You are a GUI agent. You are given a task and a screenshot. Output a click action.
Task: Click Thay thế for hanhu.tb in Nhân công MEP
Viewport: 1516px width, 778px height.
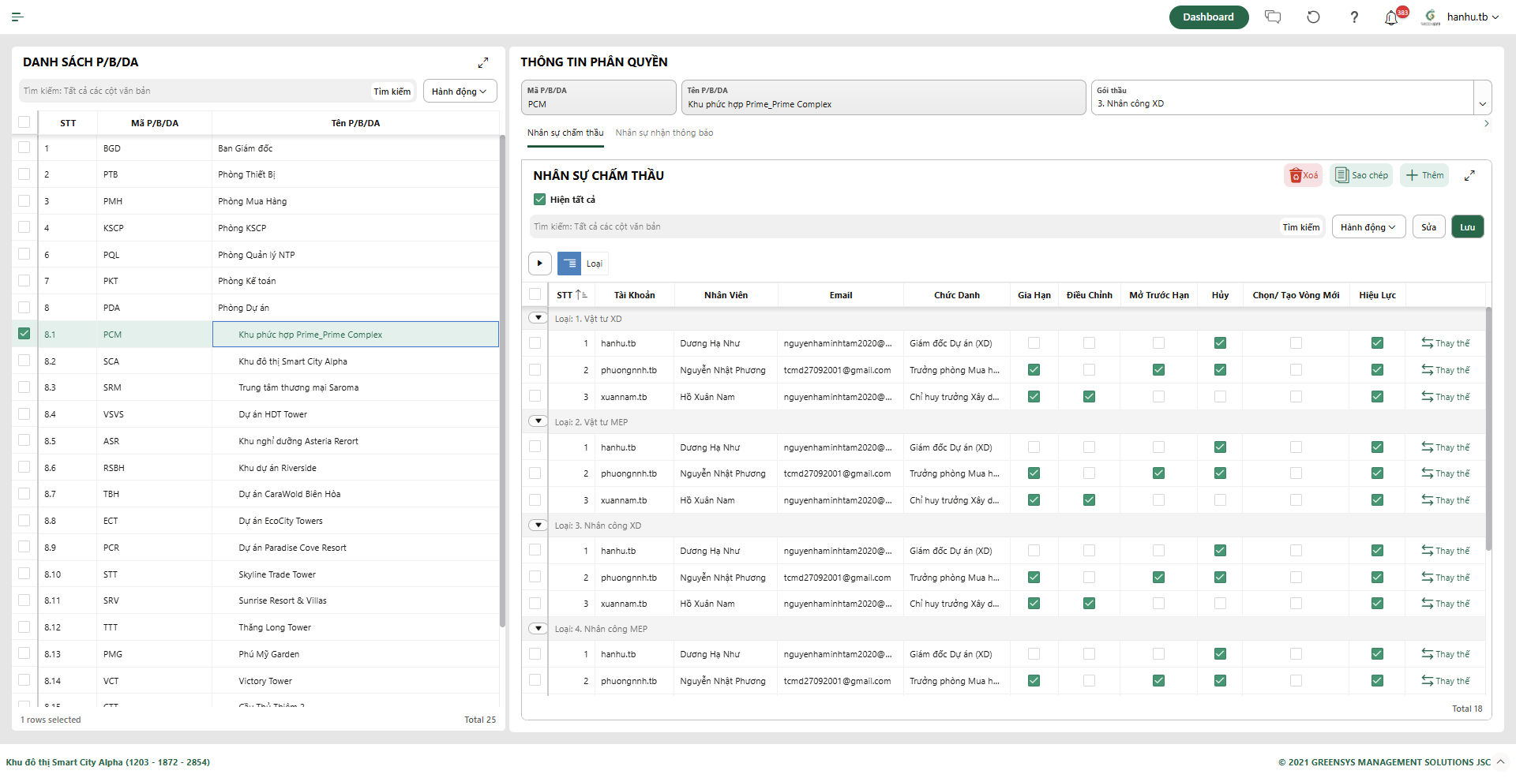click(x=1446, y=654)
